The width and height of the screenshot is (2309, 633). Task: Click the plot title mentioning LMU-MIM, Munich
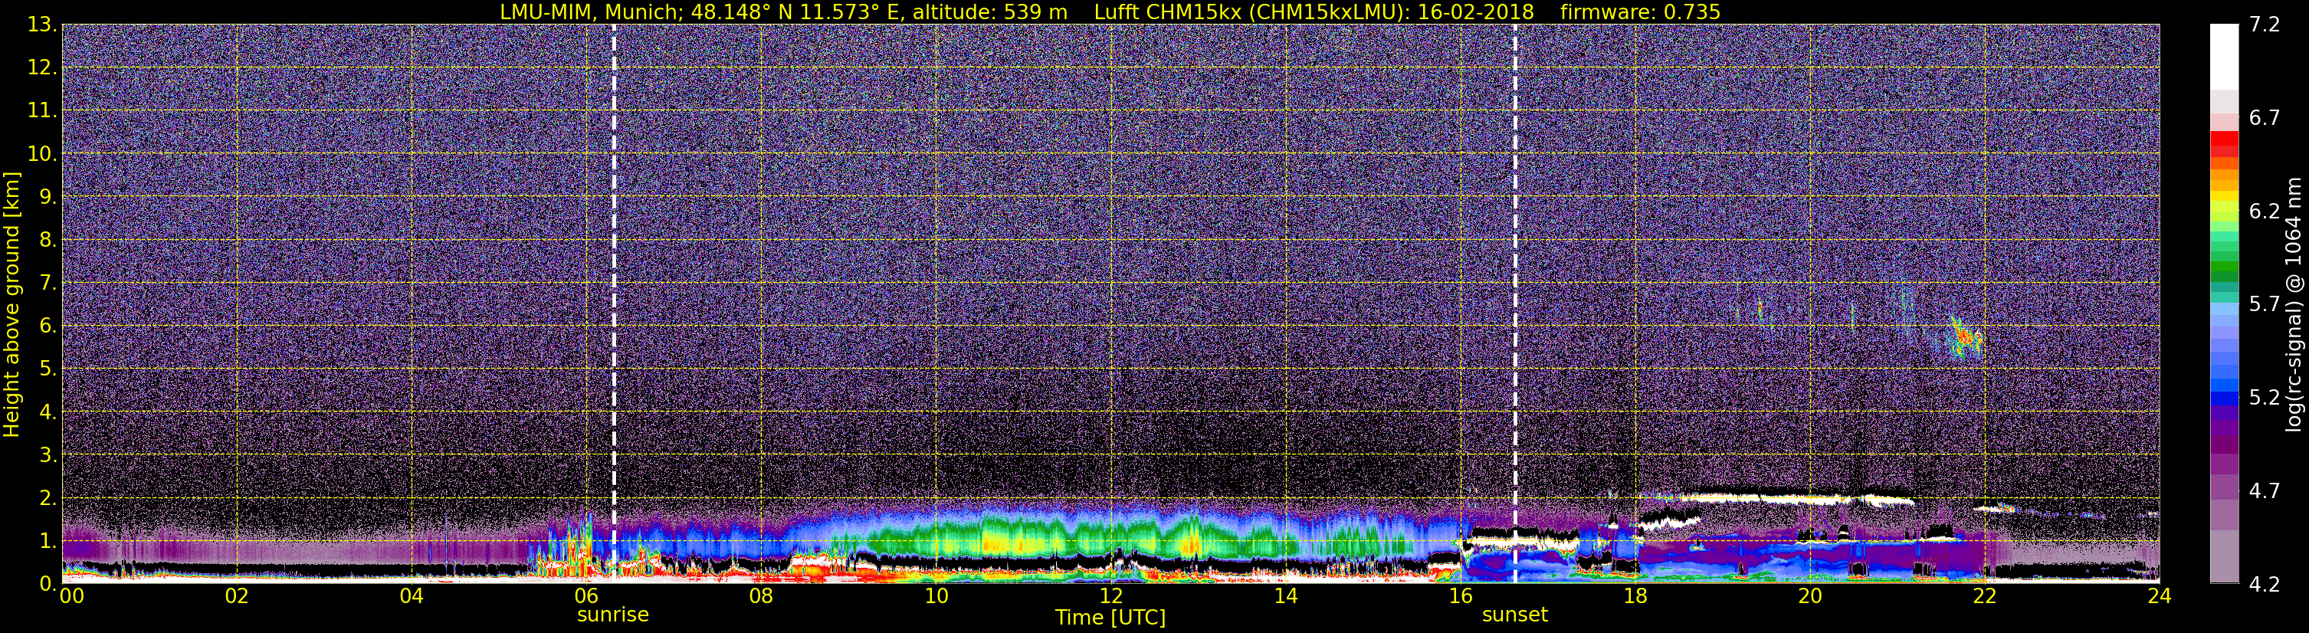click(1110, 11)
